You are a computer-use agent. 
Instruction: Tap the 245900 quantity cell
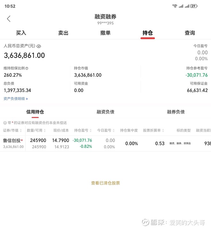(38, 140)
